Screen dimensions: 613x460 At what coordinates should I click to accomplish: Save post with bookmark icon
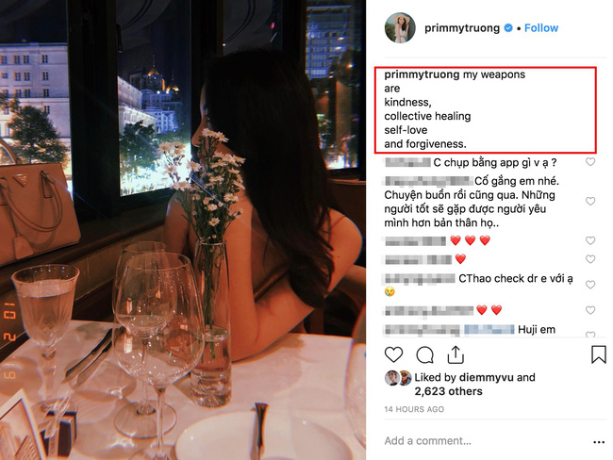click(x=598, y=354)
